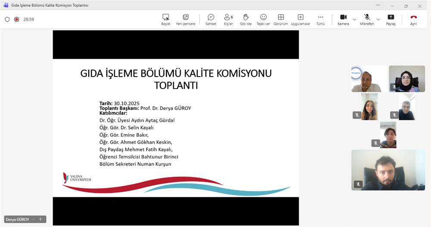This screenshot has height=227, width=431.
Task: Click the red recording indicator
Action: (16, 19)
